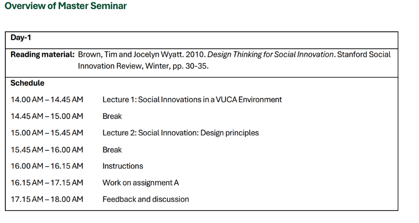Screen dimensions: 419x223
Task: Click the Instructions entry
Action: pyautogui.click(x=123, y=166)
